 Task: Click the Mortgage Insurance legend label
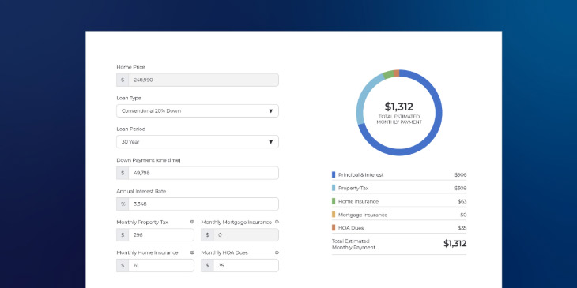tap(363, 215)
